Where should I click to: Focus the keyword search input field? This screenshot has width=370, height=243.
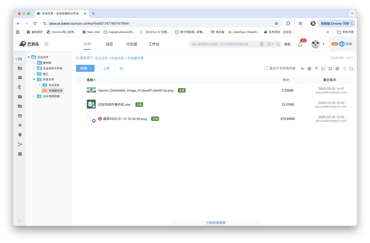[225, 44]
